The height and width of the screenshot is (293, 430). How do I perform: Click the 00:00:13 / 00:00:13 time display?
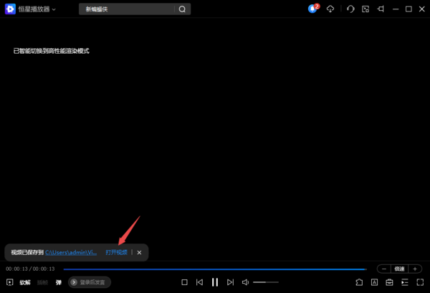[x=30, y=269]
